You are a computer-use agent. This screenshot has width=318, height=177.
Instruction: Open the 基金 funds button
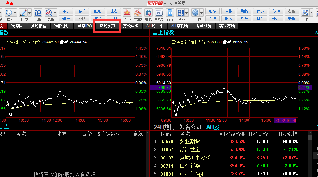[260, 18]
